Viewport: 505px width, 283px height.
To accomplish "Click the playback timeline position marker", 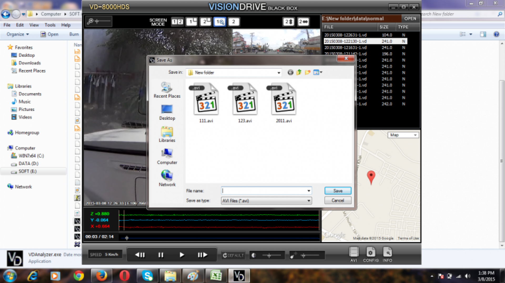I will pyautogui.click(x=127, y=238).
